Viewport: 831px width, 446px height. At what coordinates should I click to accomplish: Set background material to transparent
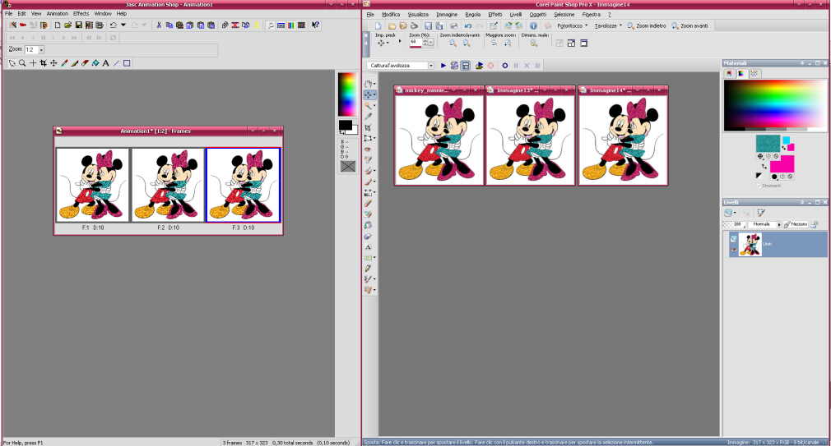coord(790,176)
